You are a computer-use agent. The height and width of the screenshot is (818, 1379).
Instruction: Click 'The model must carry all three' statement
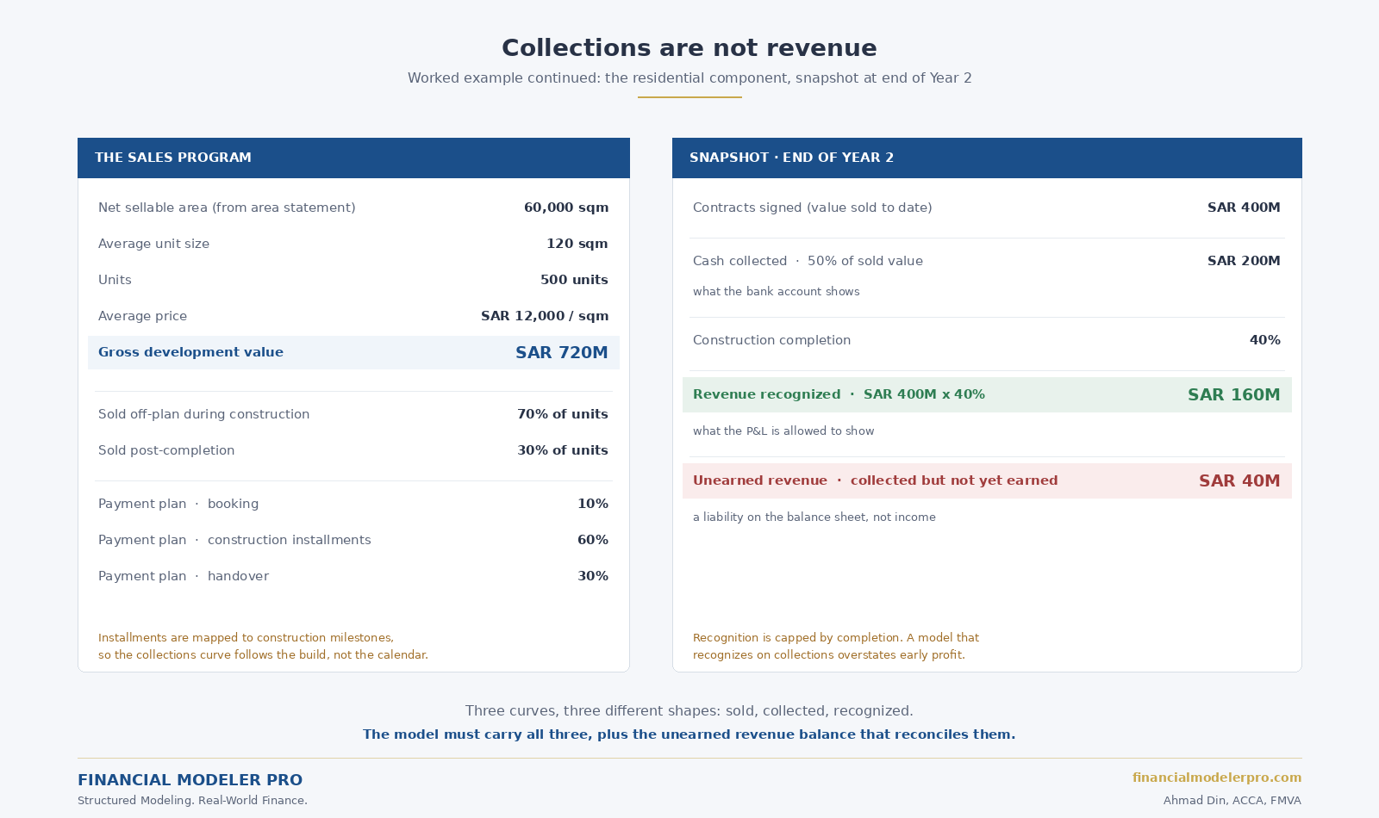coord(689,734)
